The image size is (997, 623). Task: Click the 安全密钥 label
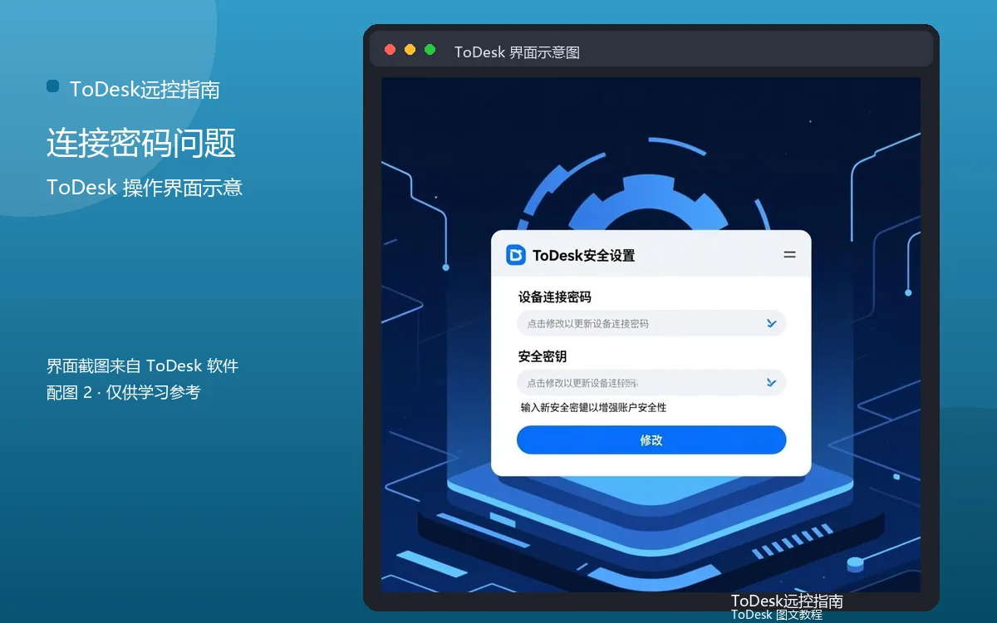[543, 356]
